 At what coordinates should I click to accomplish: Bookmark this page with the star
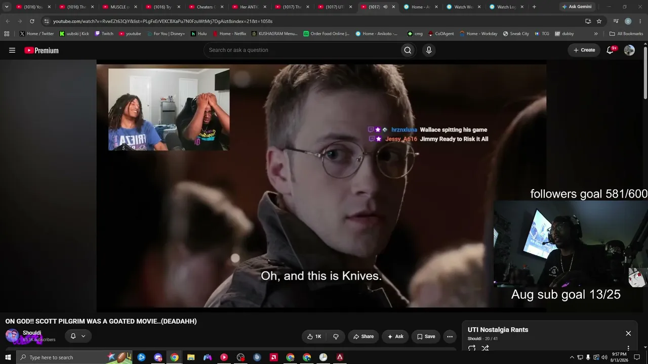coord(599,21)
